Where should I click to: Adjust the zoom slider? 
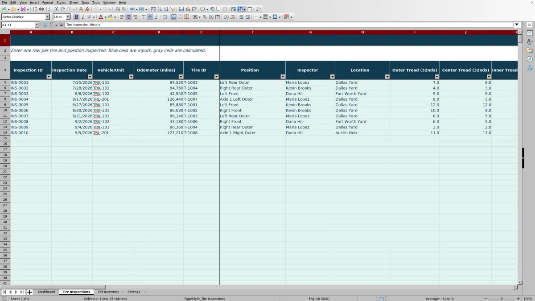pos(502,299)
